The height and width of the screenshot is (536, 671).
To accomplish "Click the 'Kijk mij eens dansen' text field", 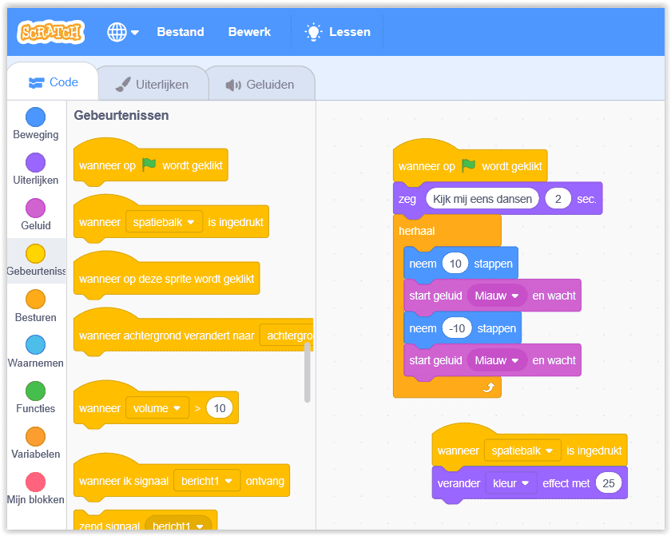I will 482,199.
